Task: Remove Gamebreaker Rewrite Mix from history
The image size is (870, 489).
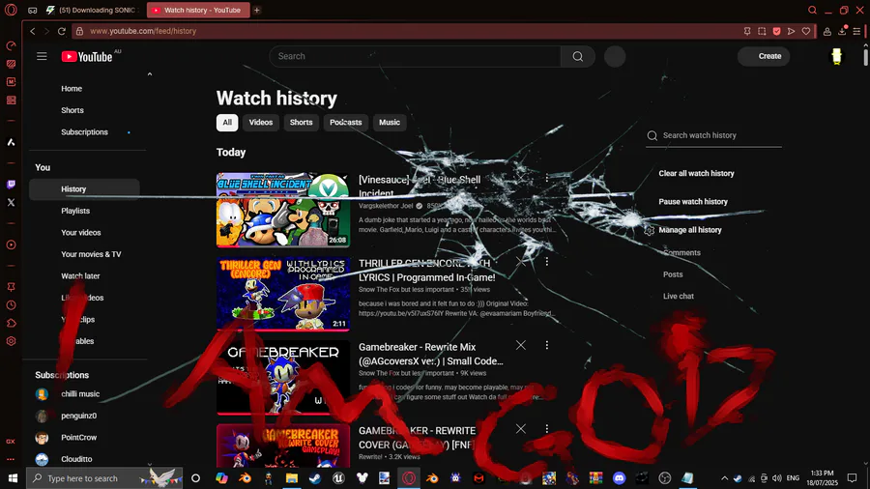Action: tap(520, 345)
